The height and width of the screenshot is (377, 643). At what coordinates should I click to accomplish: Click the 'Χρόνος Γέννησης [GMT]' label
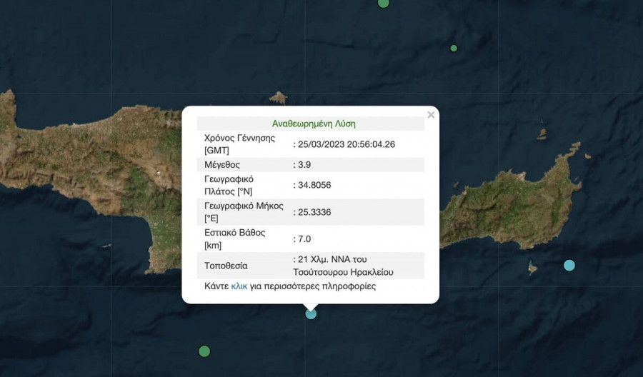coord(239,144)
